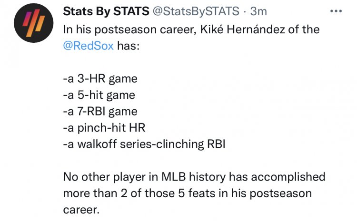
Task: Click the line '-a 3-HR game'
Action: (x=100, y=79)
